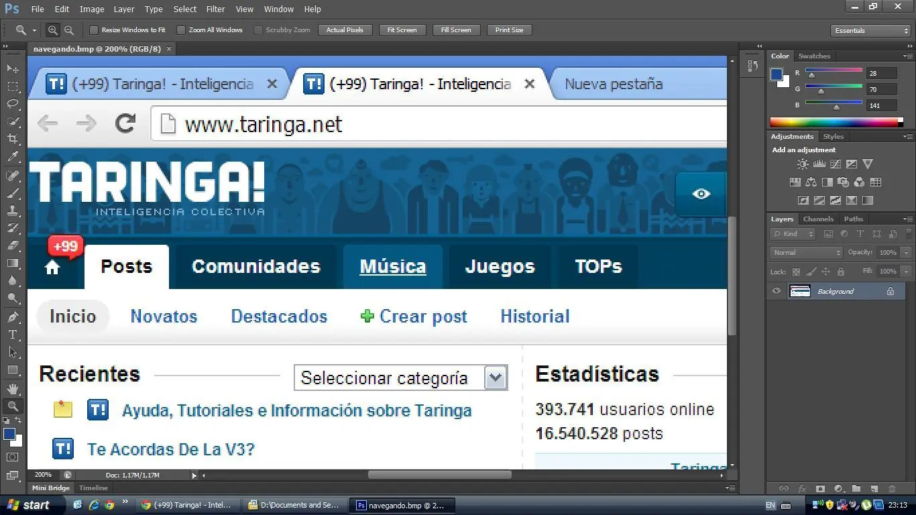Open the Fill slider dropdown arrow

907,272
